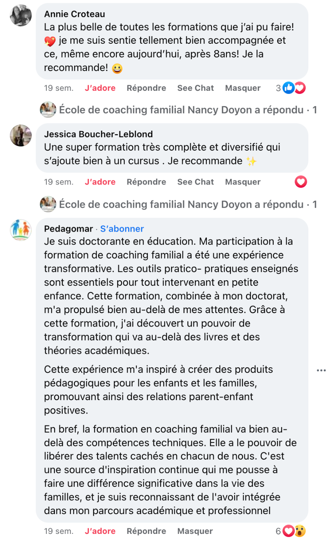The width and height of the screenshot is (336, 538).
Task: View the wow reaction on Pedagomar's comment
Action: click(x=300, y=531)
